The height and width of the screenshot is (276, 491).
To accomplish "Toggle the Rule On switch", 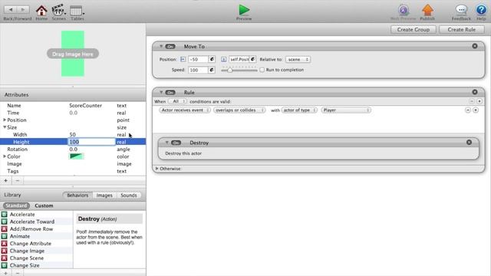I will click(170, 92).
